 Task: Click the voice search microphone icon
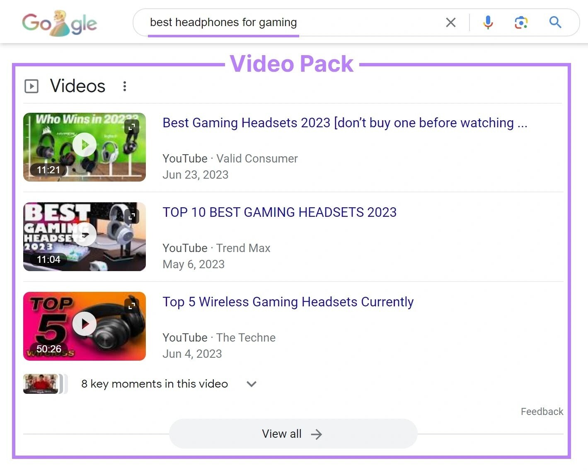click(488, 22)
